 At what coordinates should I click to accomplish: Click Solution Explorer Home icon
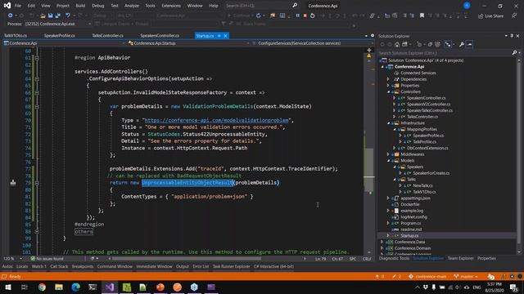click(x=397, y=44)
